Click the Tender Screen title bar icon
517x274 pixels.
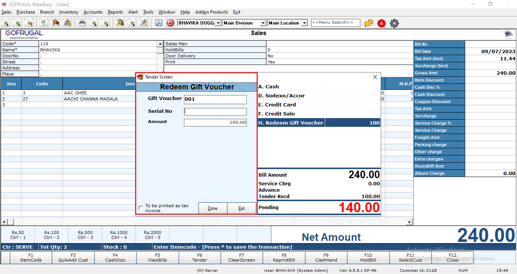(x=140, y=77)
